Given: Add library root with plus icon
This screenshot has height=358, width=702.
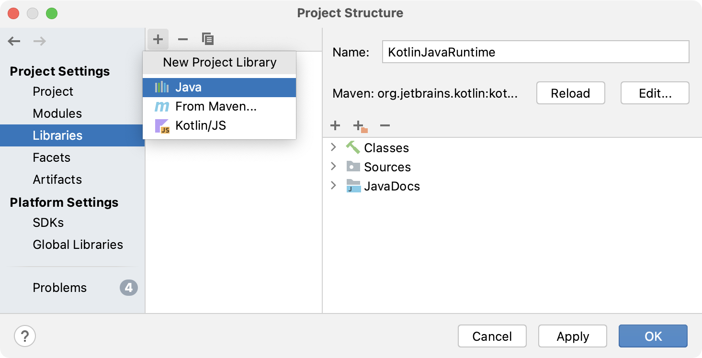Looking at the screenshot, I should (x=335, y=125).
